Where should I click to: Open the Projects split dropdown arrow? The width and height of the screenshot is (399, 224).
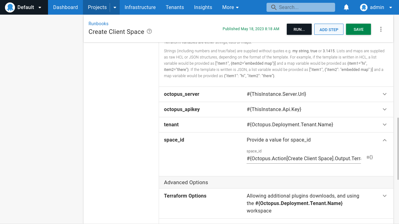pyautogui.click(x=114, y=7)
